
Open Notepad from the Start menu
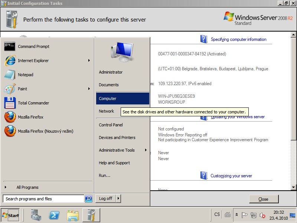tap(25, 75)
